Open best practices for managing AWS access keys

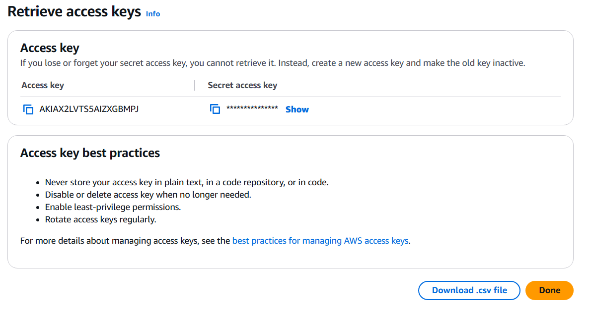pyautogui.click(x=320, y=241)
